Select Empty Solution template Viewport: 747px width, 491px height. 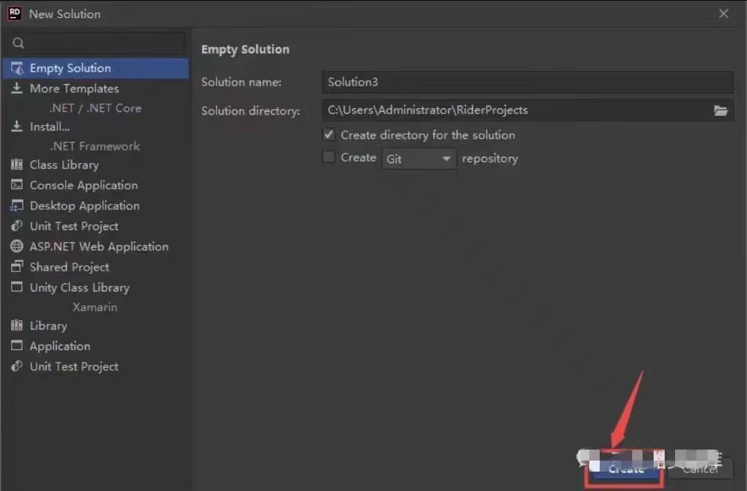click(95, 68)
